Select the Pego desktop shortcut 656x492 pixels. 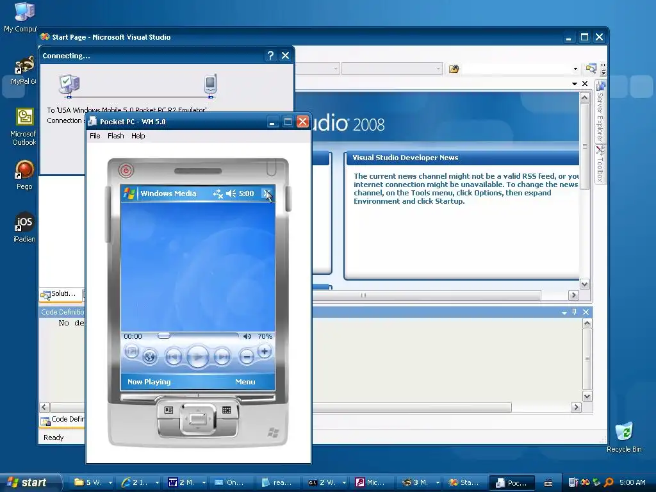click(24, 175)
